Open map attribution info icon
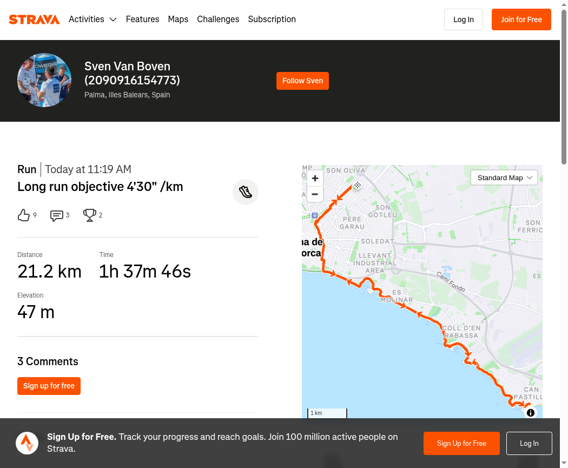568x468 pixels. 530,413
